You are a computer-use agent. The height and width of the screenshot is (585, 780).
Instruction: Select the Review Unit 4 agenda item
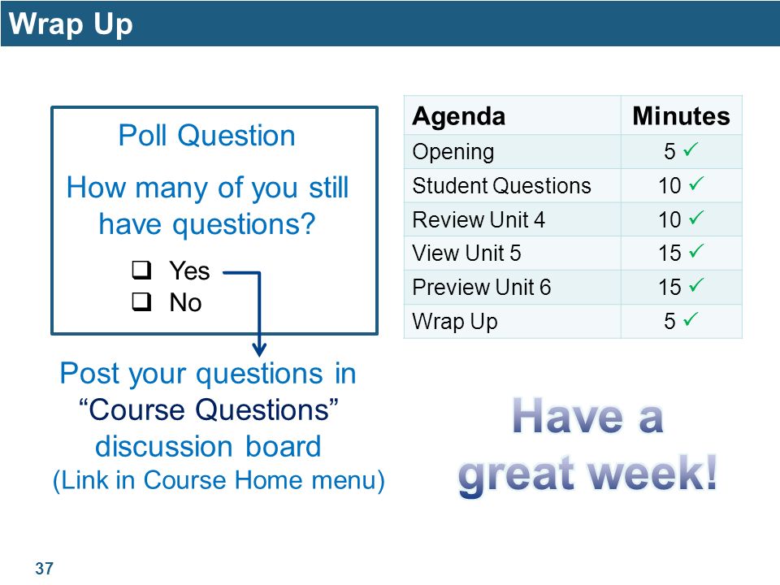coord(479,219)
